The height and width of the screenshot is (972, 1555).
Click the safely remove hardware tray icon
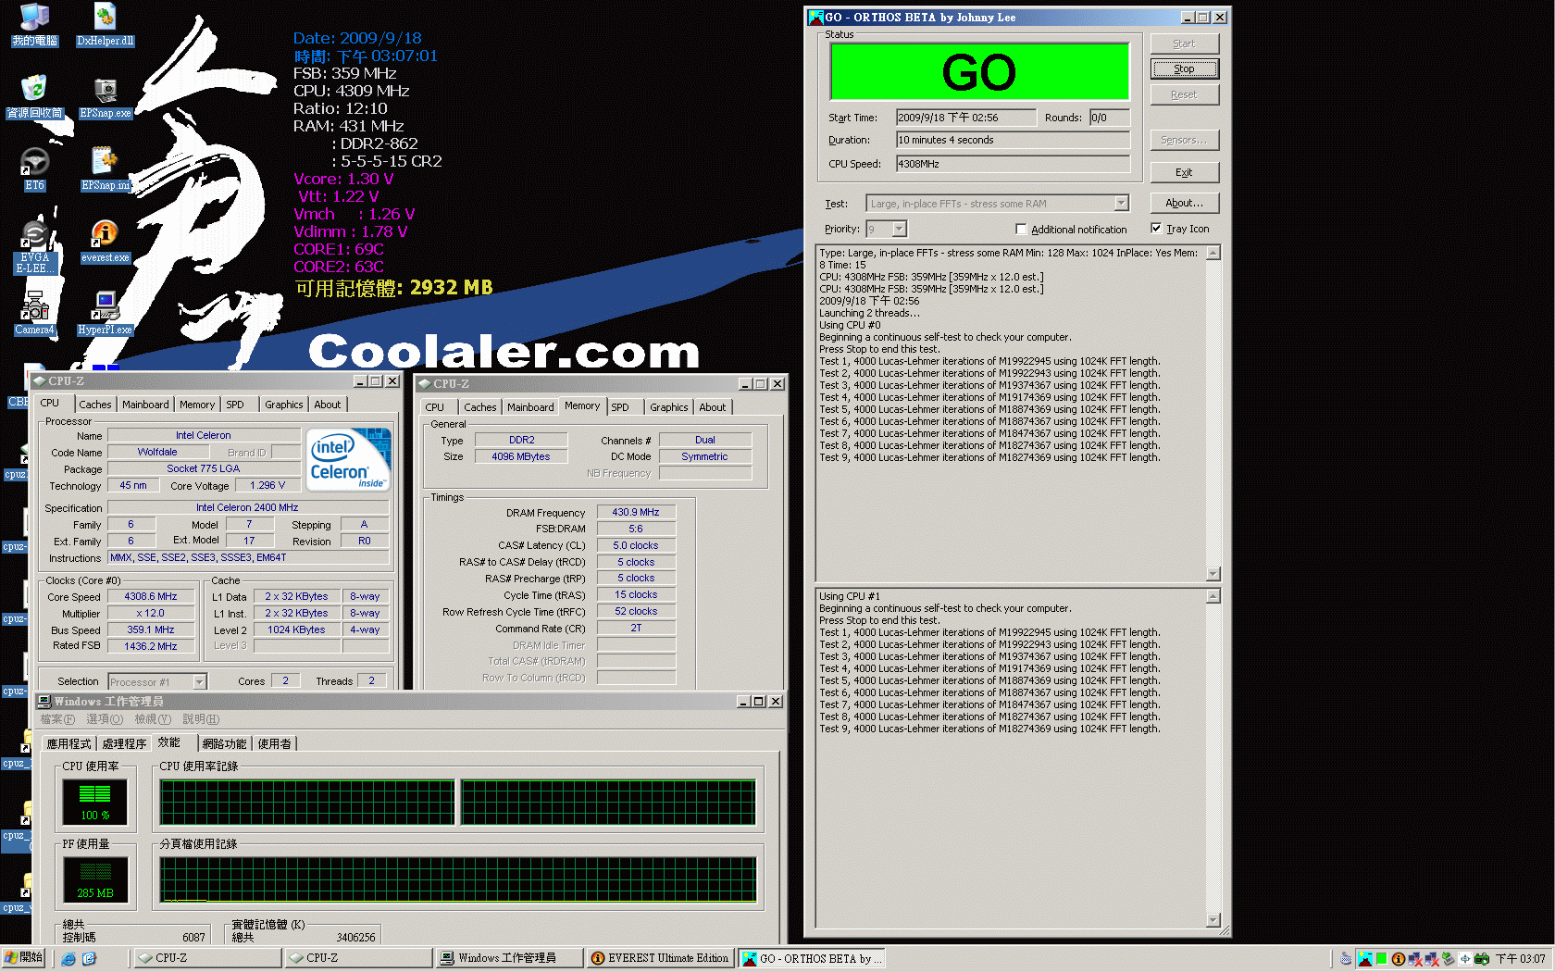pyautogui.click(x=1449, y=959)
